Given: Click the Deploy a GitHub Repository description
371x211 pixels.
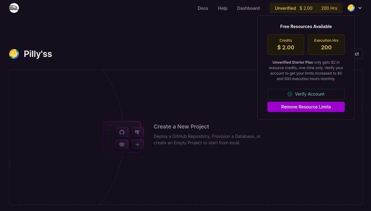Looking at the screenshot, I should click(x=207, y=140).
